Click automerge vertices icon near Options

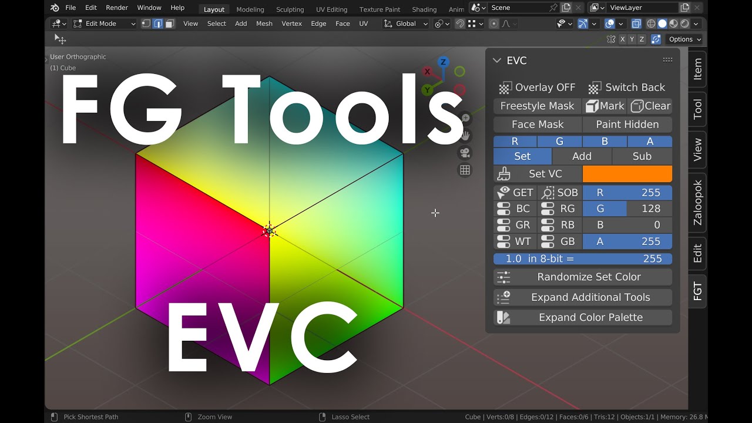coord(656,39)
